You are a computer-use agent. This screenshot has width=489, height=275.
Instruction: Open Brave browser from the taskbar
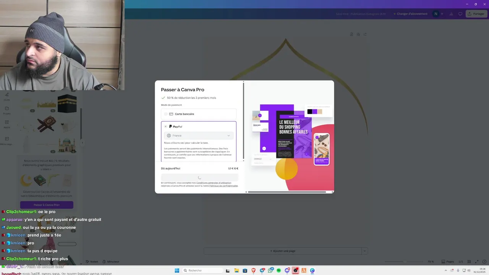coord(253,270)
